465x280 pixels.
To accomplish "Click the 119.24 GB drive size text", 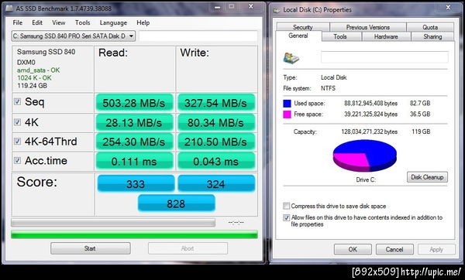I will pos(32,86).
